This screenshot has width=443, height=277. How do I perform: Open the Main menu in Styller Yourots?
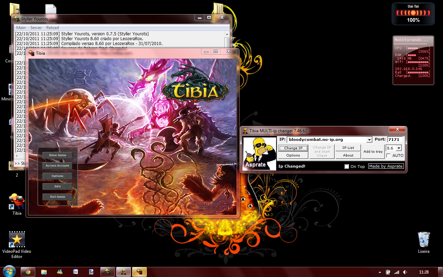pyautogui.click(x=21, y=28)
